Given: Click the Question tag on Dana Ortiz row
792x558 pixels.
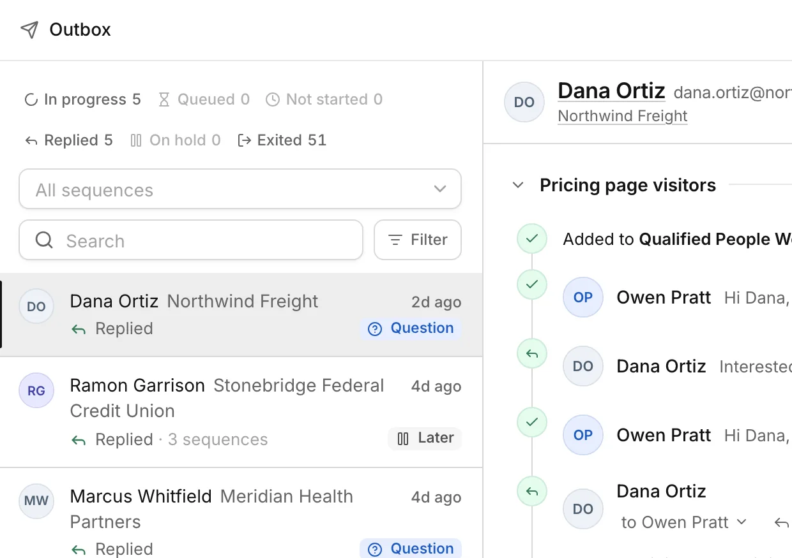Looking at the screenshot, I should pyautogui.click(x=411, y=328).
